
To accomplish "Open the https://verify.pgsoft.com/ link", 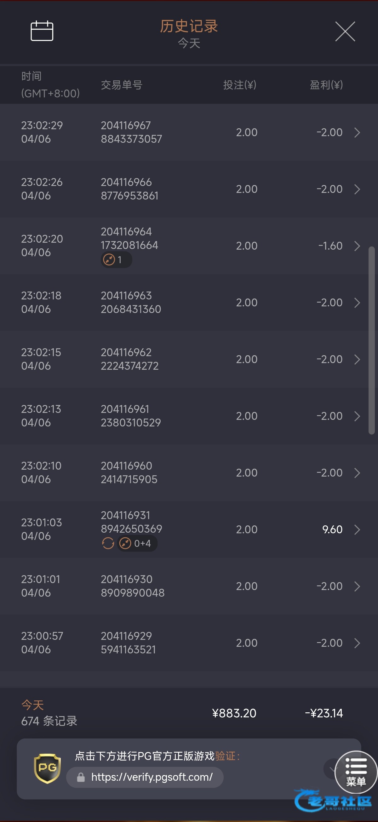I will tap(152, 777).
